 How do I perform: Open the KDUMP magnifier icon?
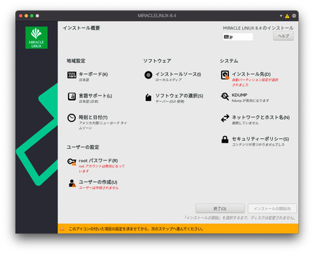coord(225,96)
